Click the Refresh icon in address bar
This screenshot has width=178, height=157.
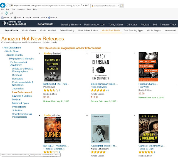(88, 6)
